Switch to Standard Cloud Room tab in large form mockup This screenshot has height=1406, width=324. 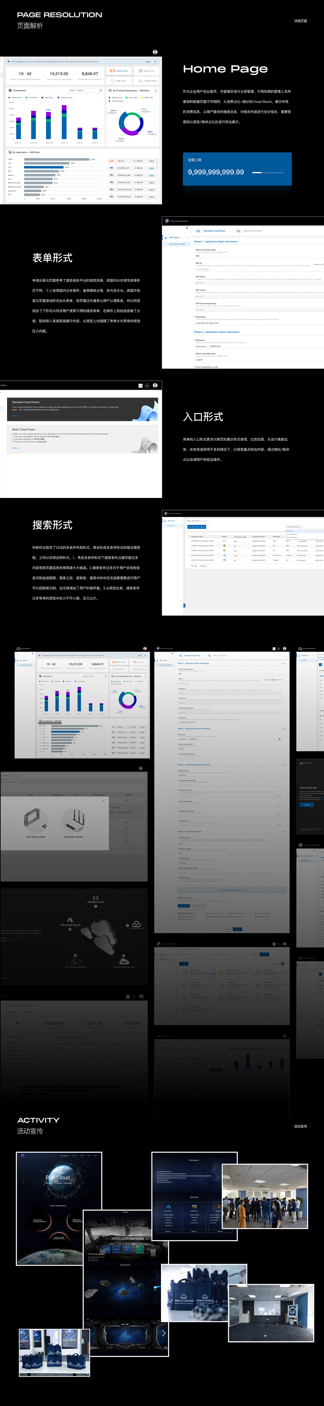212,231
